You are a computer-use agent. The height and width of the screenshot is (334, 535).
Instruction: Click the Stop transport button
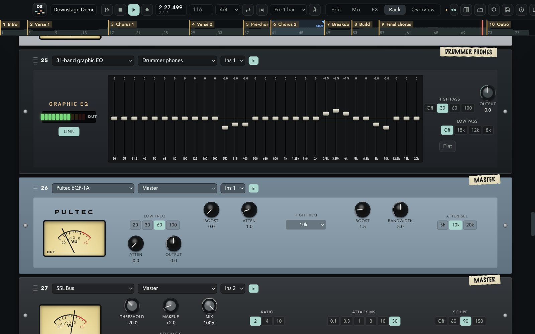coord(120,10)
